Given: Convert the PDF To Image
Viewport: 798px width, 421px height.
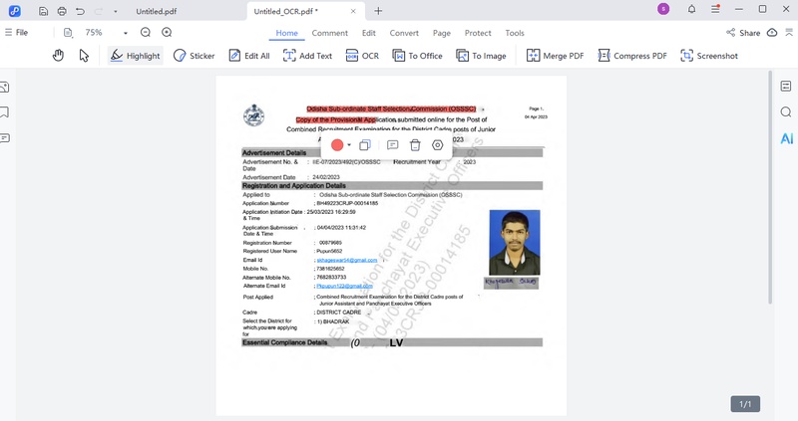Looking at the screenshot, I should coord(482,56).
